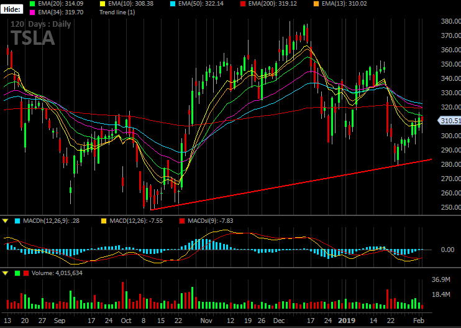
Task: Select the EMA(20): 314.09 legend label
Action: [x=60, y=4]
